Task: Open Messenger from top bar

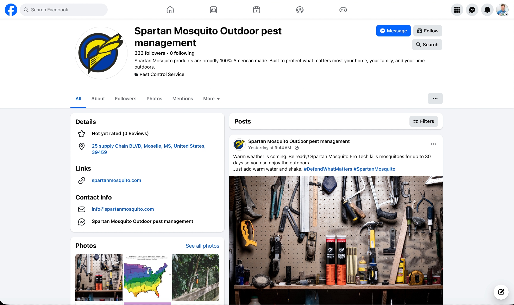Action: [x=472, y=10]
